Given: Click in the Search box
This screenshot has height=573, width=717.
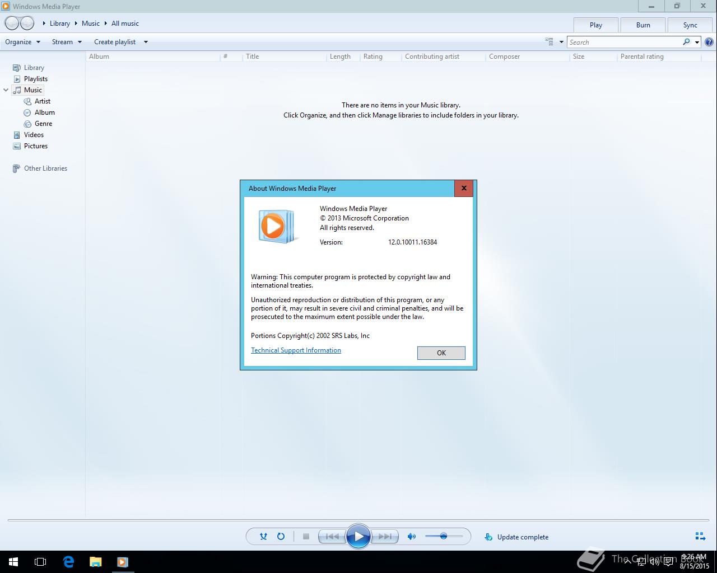Looking at the screenshot, I should click(624, 42).
